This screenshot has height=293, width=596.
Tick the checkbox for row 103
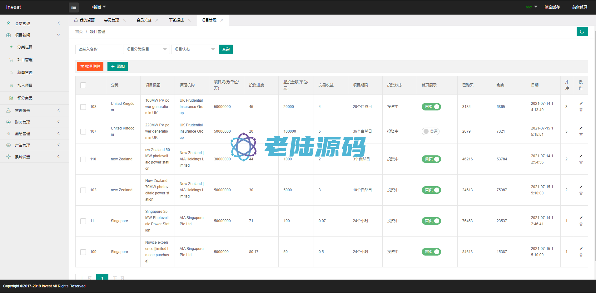83,190
